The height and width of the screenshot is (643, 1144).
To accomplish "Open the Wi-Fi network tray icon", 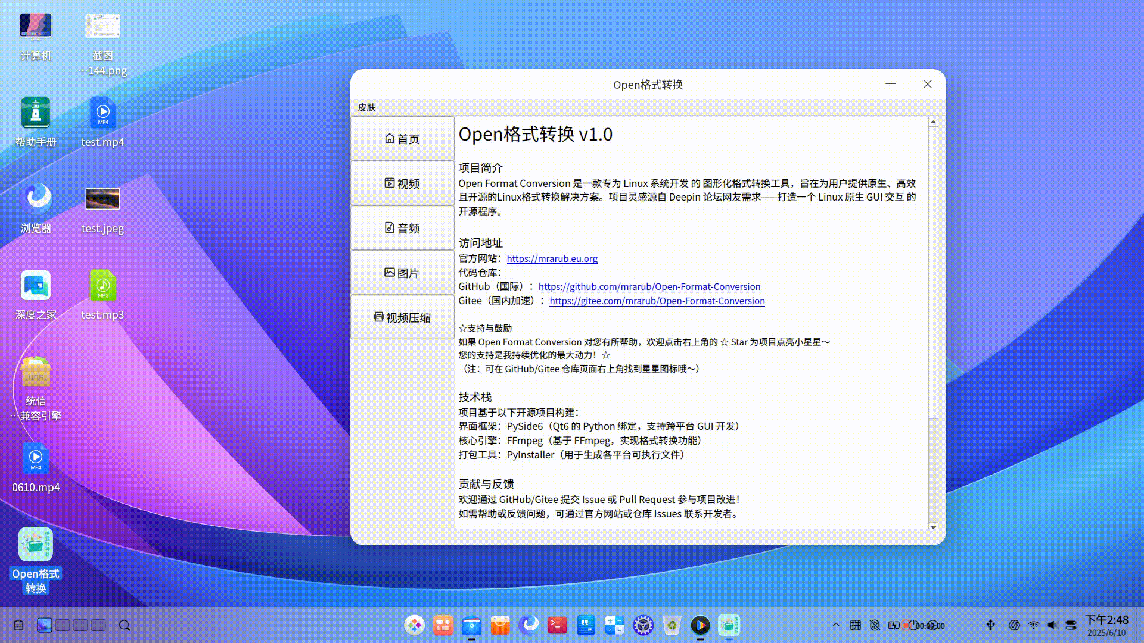I will [1034, 625].
